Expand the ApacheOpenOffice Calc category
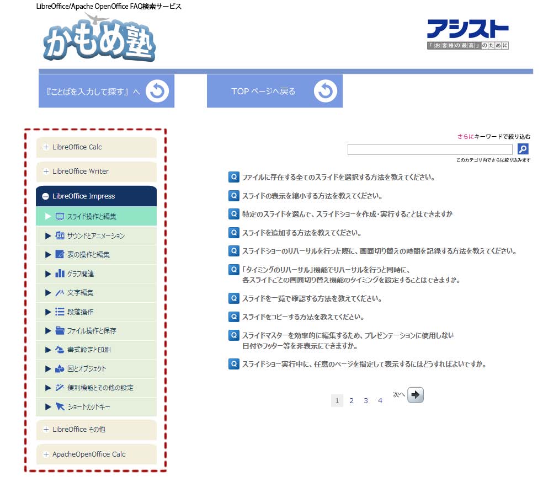 [x=96, y=454]
